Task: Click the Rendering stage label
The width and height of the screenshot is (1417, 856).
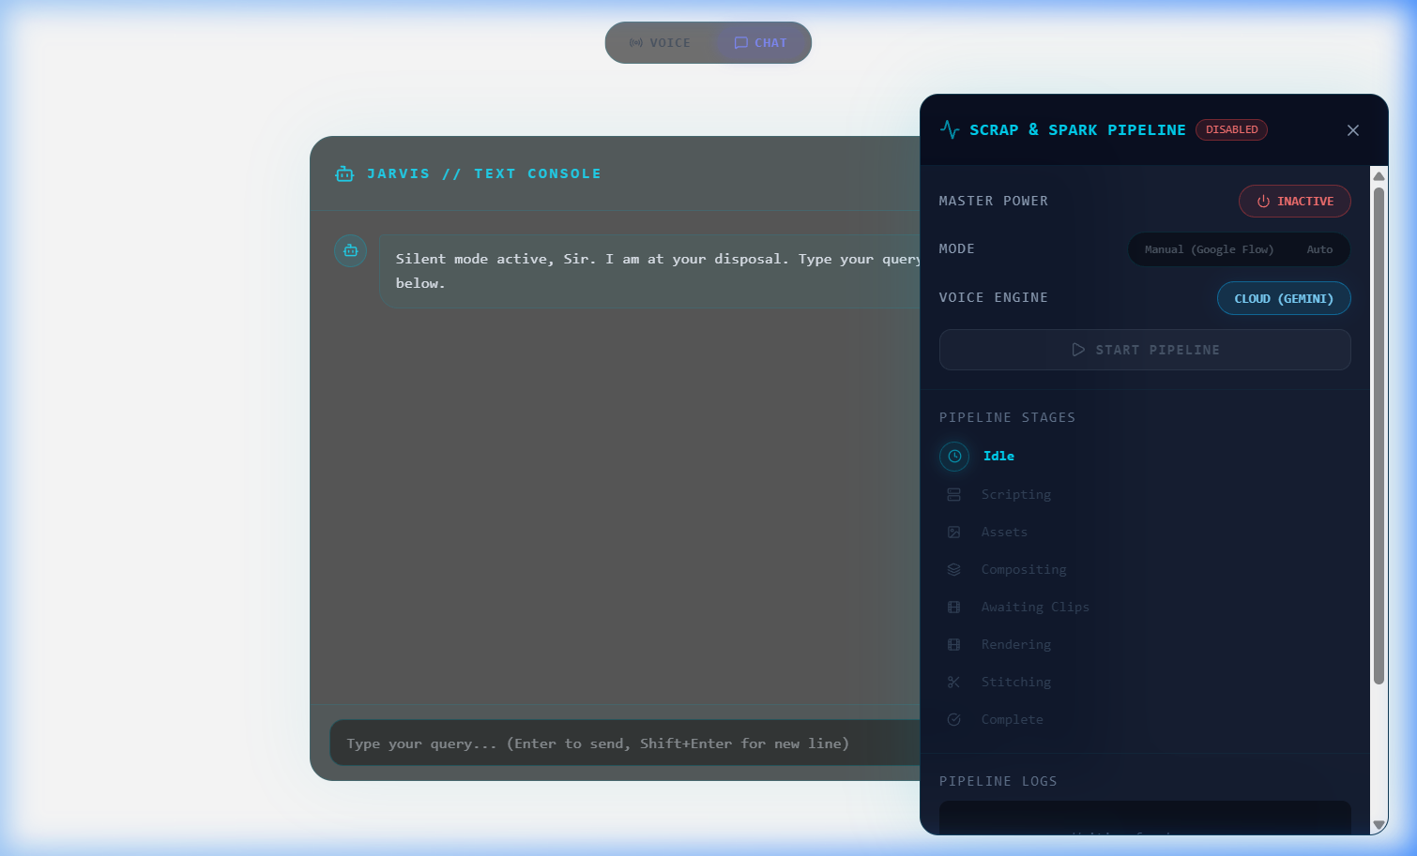Action: 1016,644
